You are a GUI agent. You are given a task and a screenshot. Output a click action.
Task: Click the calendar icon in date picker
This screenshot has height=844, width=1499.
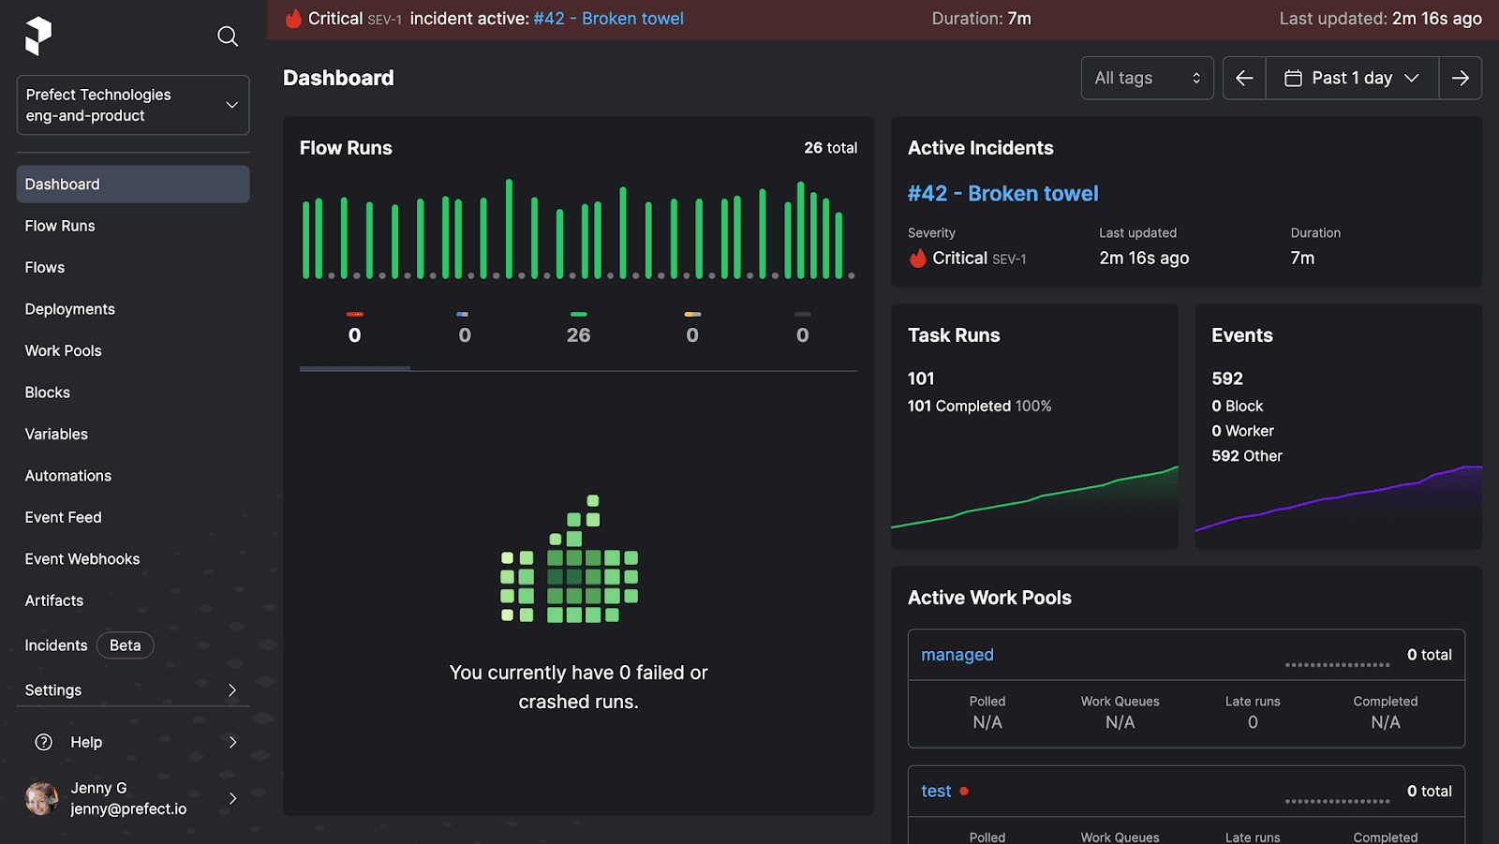(x=1293, y=78)
